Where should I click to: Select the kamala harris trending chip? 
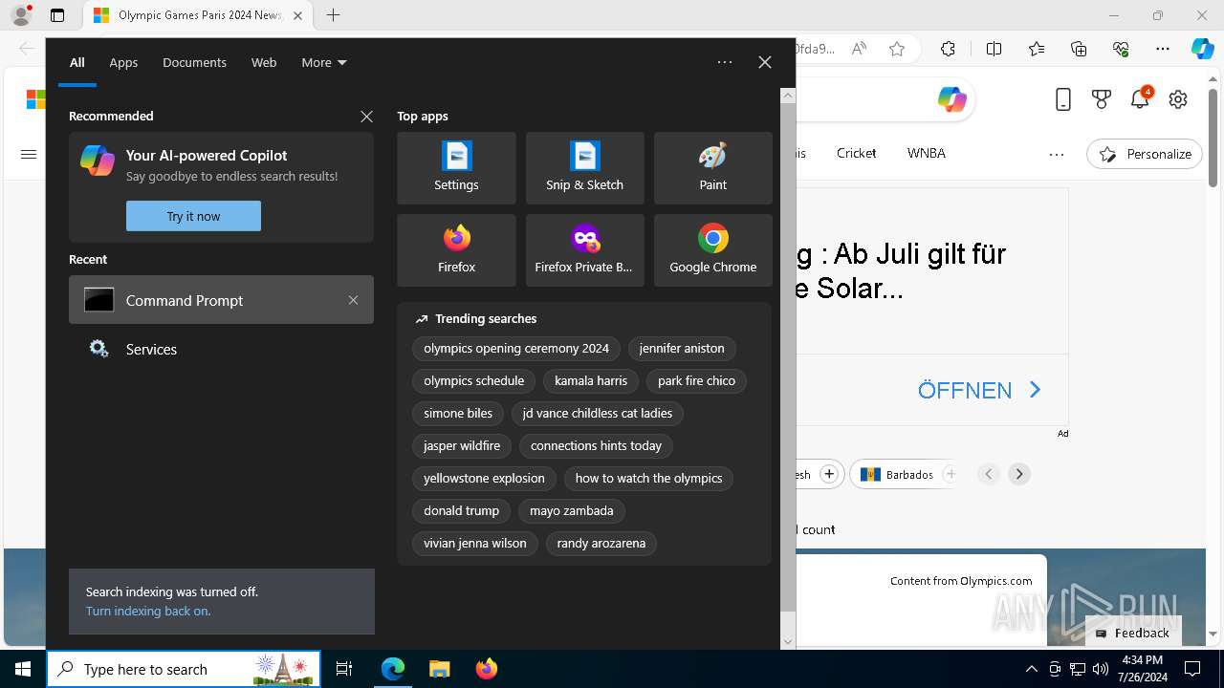tap(591, 381)
